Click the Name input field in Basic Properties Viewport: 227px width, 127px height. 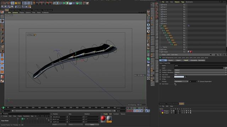pos(200,66)
